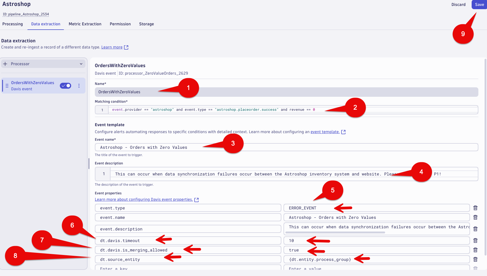The width and height of the screenshot is (487, 276).
Task: Go to the Metric Extraction tab
Action: click(x=85, y=24)
